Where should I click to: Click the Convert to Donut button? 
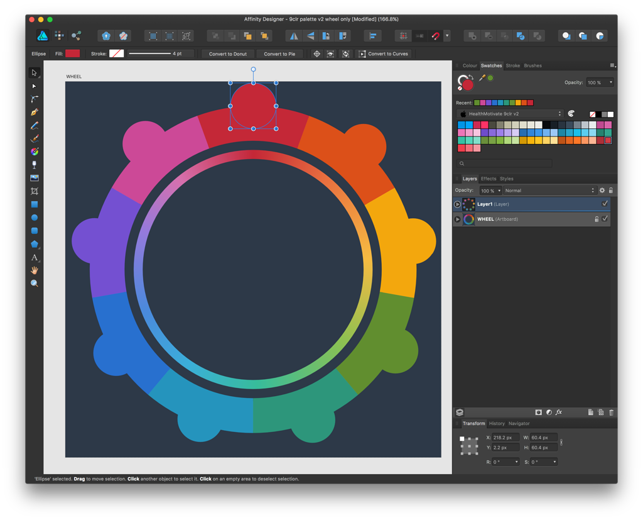(228, 53)
